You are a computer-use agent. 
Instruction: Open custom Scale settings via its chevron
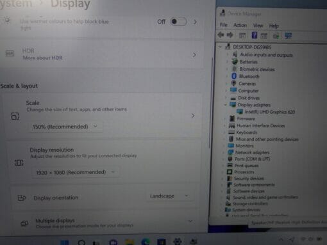(x=193, y=116)
